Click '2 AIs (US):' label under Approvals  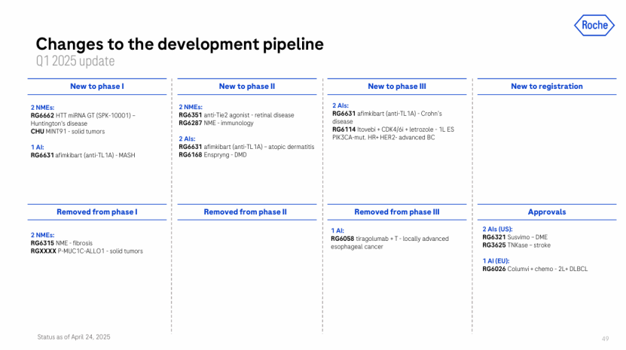[x=497, y=229]
